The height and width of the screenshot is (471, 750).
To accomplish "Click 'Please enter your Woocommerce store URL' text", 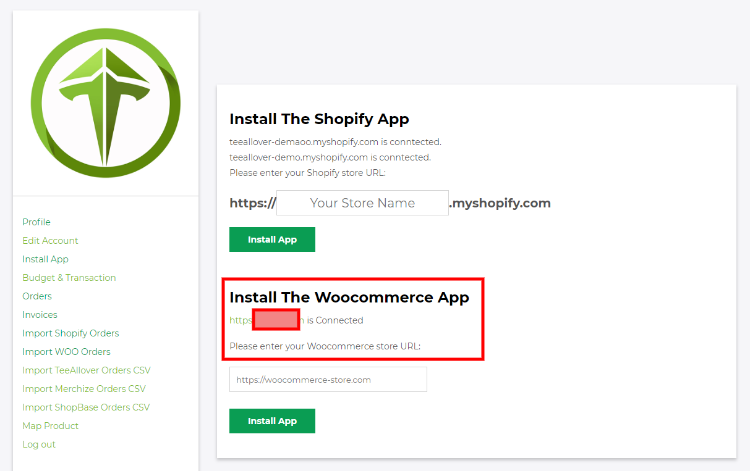I will click(325, 346).
